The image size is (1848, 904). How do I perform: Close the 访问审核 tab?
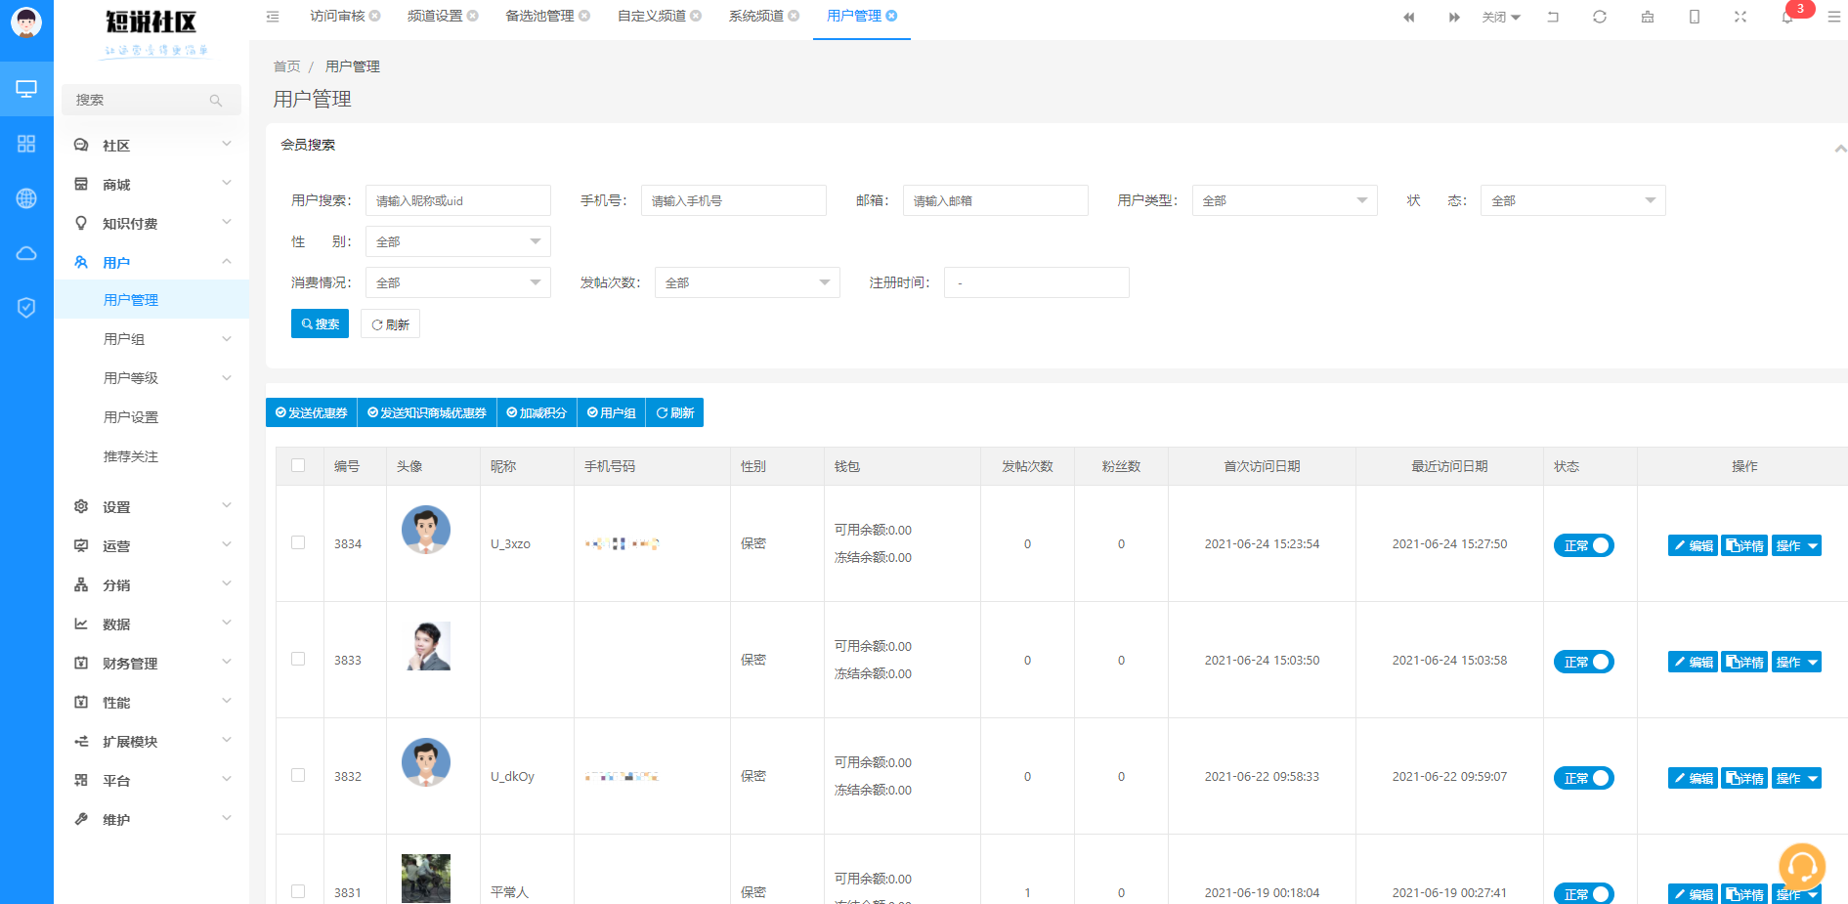click(375, 16)
